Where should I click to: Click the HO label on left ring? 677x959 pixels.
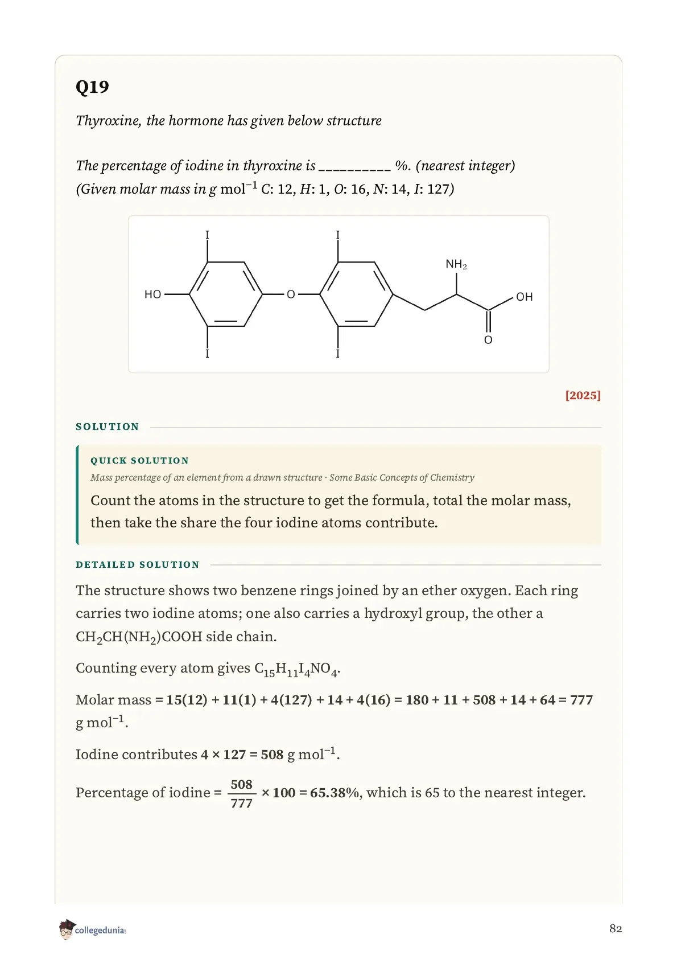pos(153,294)
